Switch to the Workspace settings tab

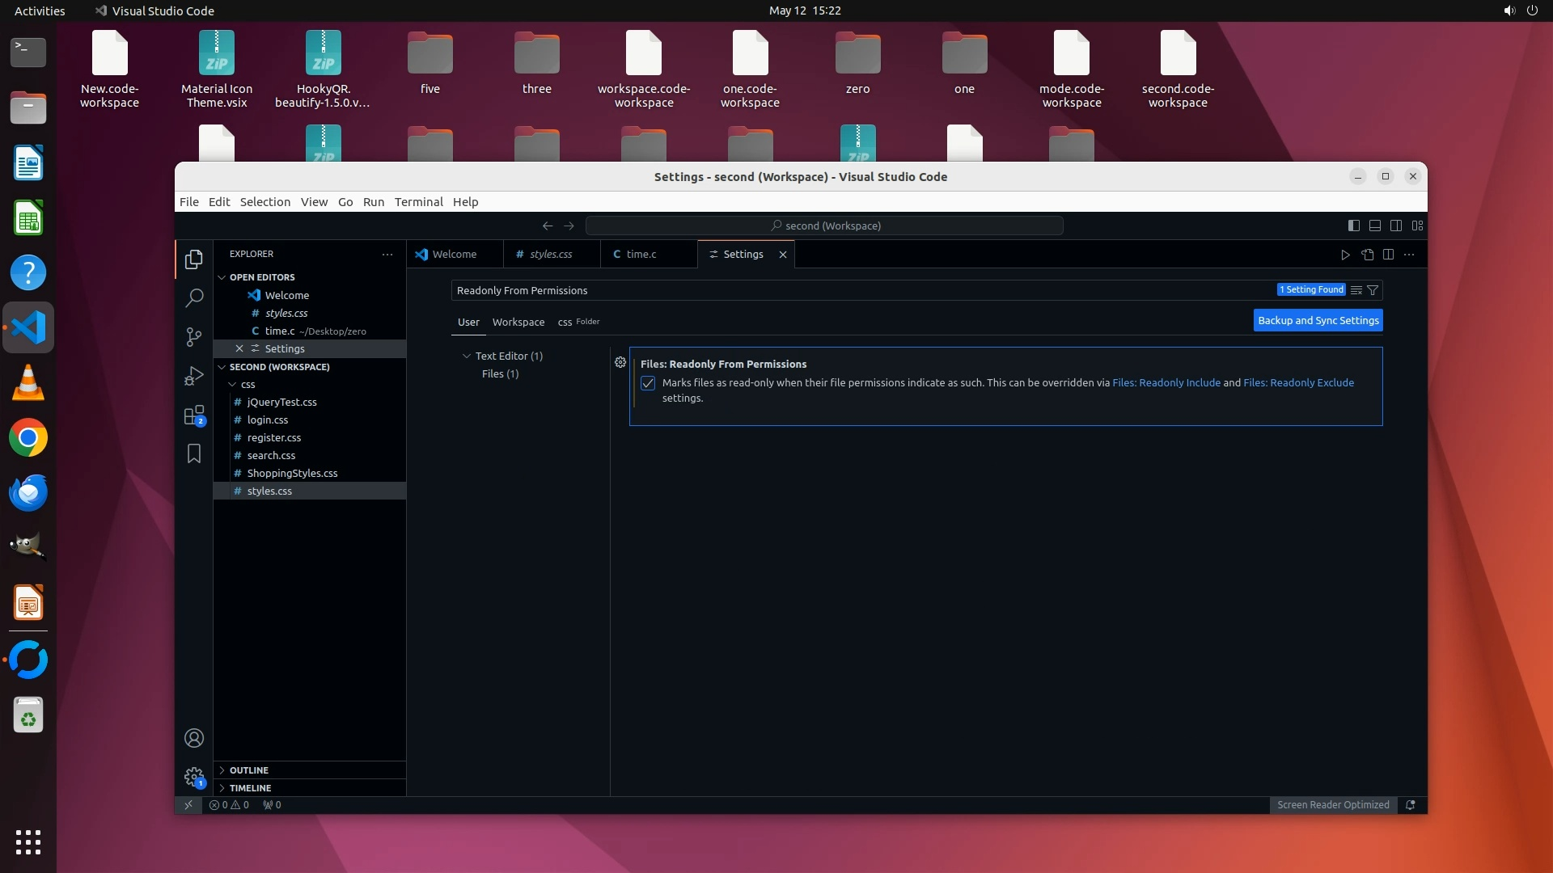tap(518, 322)
